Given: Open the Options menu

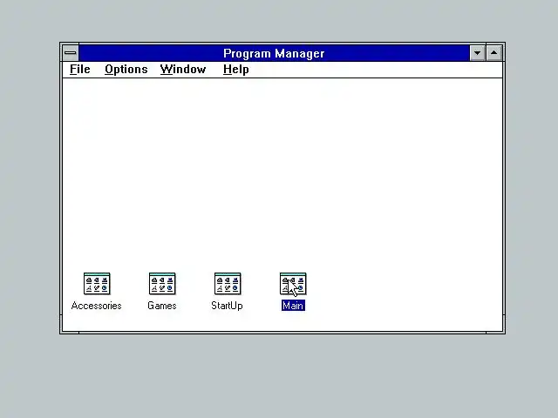Looking at the screenshot, I should [126, 70].
